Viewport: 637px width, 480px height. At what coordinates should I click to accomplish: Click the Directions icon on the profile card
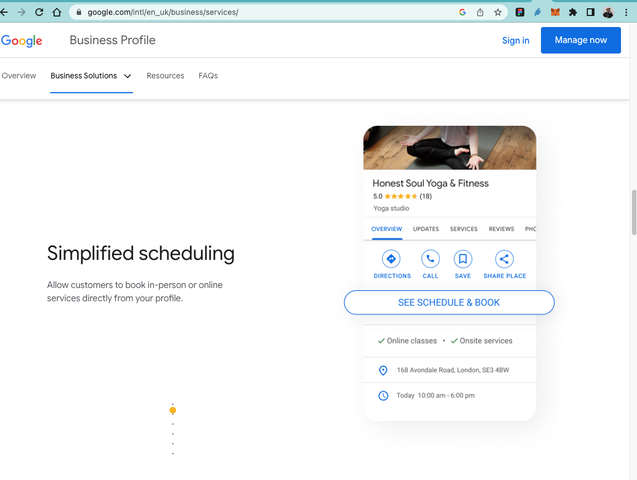391,259
